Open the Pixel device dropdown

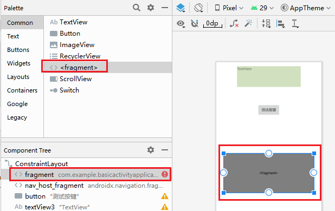tap(229, 8)
